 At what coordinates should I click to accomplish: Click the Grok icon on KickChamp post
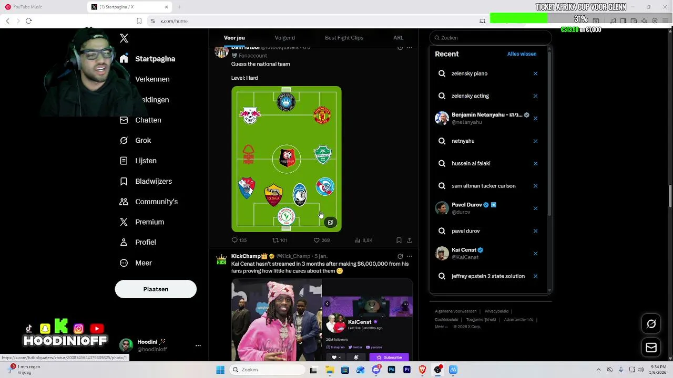click(x=400, y=257)
